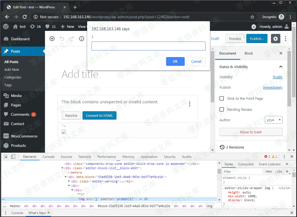
Task: Toggle the .cls element classes option
Action: click(279, 172)
